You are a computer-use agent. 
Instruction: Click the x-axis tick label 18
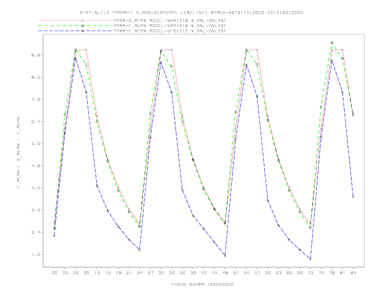118,273
